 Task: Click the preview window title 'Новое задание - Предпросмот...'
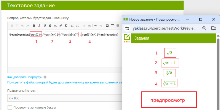(x=155, y=19)
